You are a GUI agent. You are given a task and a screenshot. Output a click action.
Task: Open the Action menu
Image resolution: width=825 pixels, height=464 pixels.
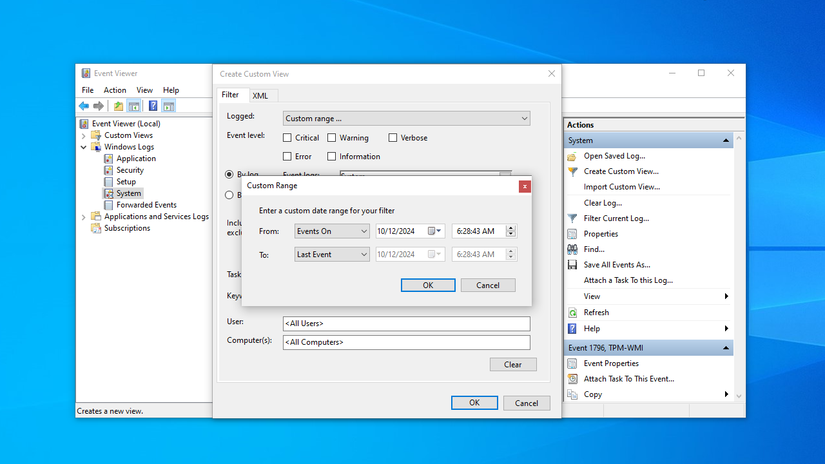[115, 90]
